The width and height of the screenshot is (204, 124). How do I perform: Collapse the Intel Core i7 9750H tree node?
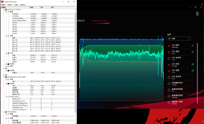pyautogui.click(x=4, y=10)
